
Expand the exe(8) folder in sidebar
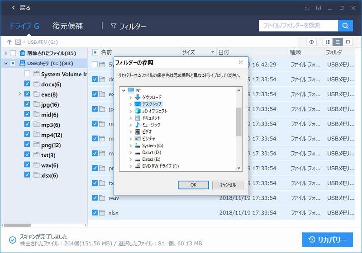tap(19, 94)
